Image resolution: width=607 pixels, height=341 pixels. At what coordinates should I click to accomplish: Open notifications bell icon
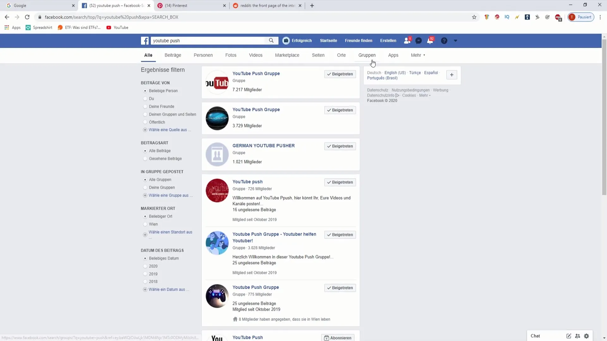[x=430, y=40]
